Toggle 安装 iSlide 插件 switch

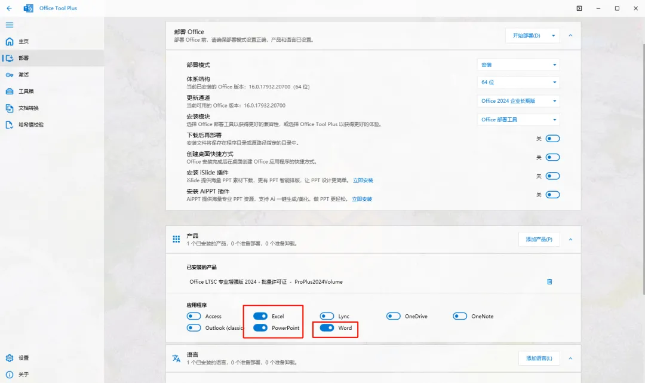[552, 176]
